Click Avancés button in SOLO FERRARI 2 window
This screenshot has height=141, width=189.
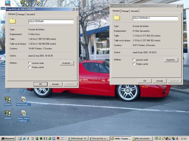171,60
